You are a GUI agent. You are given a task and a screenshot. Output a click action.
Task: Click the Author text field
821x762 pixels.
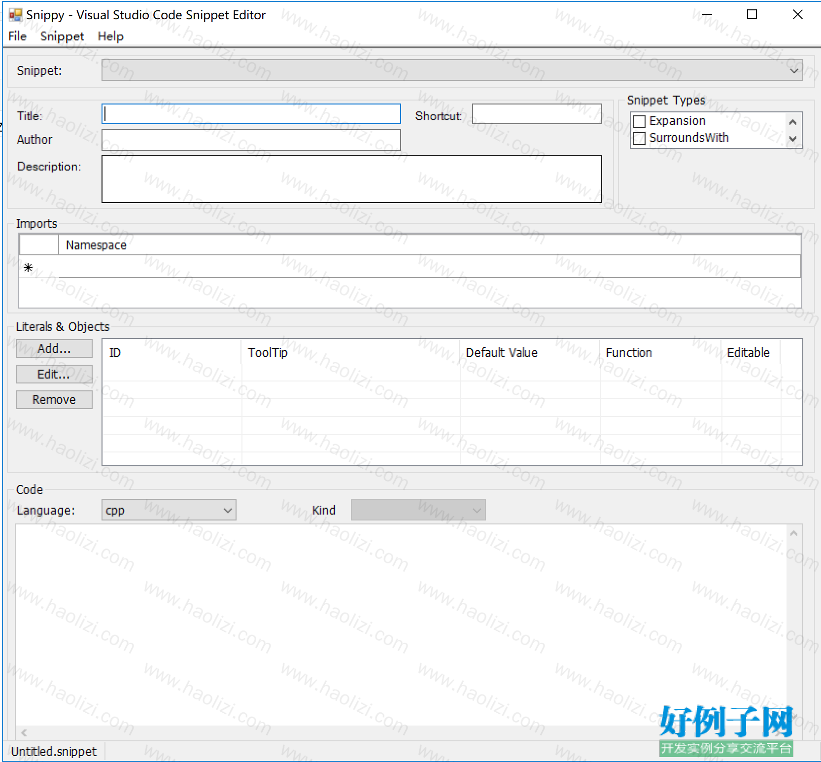tap(251, 140)
